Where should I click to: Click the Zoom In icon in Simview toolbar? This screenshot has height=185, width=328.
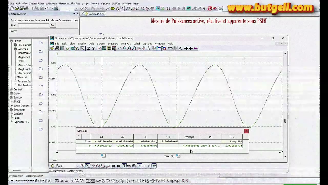tap(129, 48)
